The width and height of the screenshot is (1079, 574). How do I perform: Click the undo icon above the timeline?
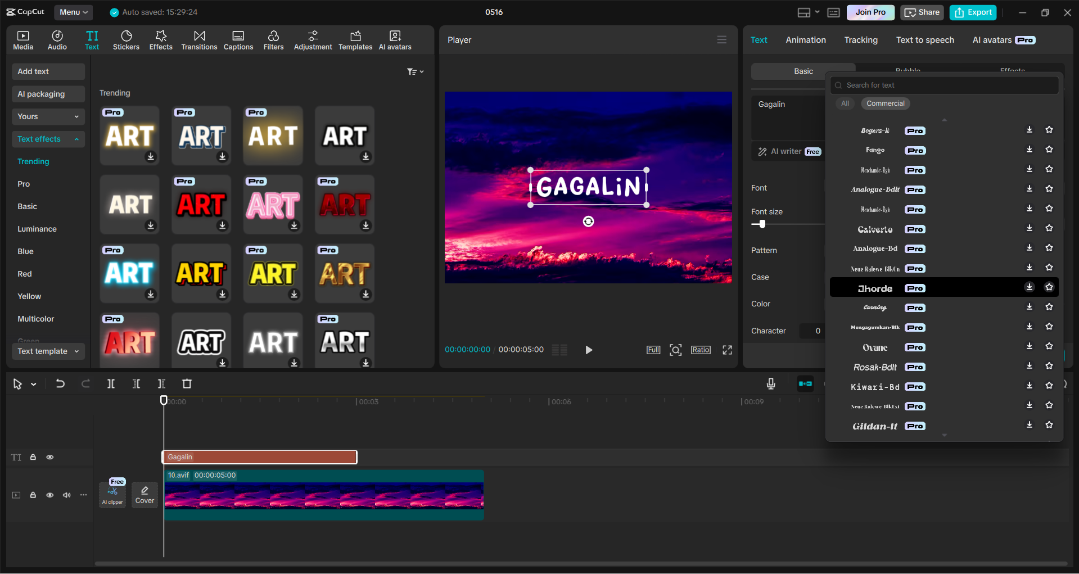60,383
